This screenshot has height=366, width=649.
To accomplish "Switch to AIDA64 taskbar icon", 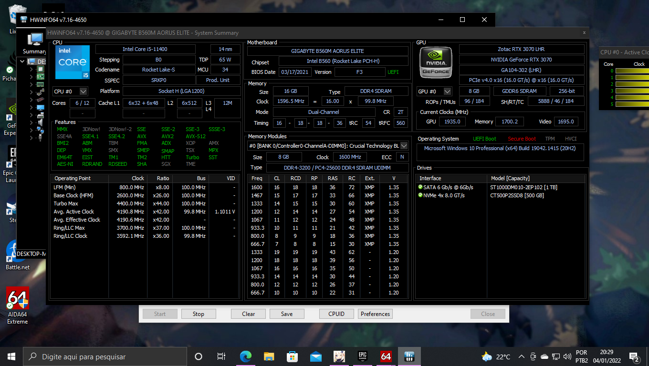I will point(386,356).
